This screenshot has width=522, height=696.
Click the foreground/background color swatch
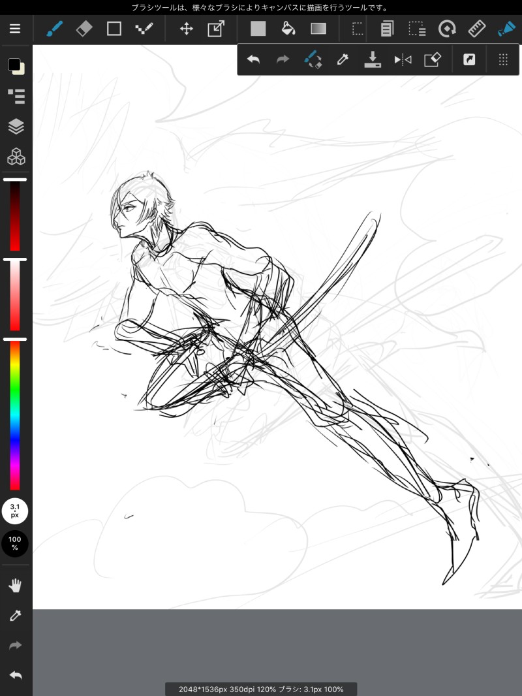tap(16, 66)
